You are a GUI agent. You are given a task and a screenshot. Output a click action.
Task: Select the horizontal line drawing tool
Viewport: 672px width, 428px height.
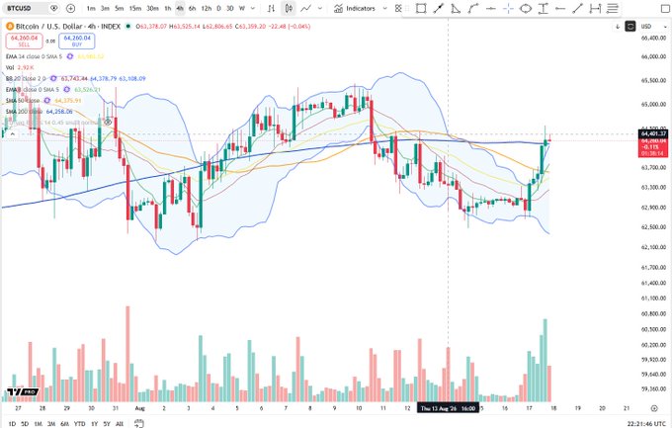point(491,8)
